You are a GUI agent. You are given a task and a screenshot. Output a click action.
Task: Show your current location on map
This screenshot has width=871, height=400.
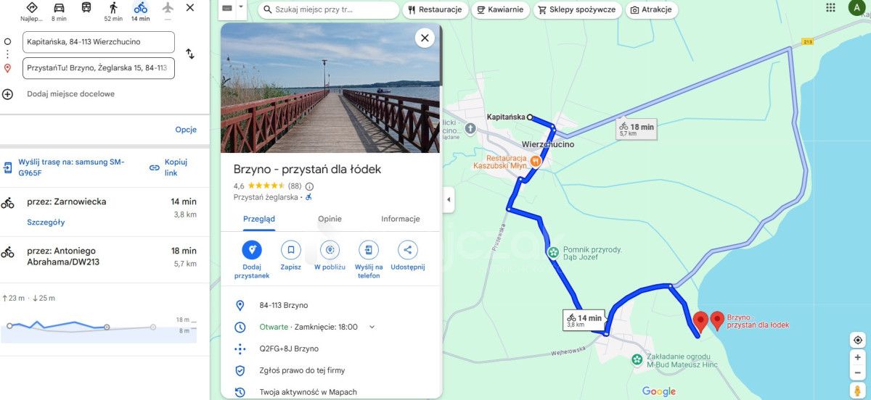(858, 340)
